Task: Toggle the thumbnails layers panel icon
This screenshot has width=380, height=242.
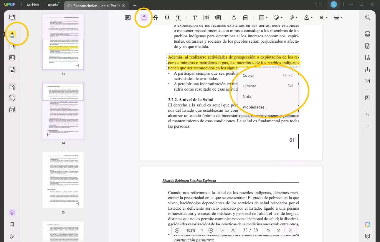Action: coord(12,213)
